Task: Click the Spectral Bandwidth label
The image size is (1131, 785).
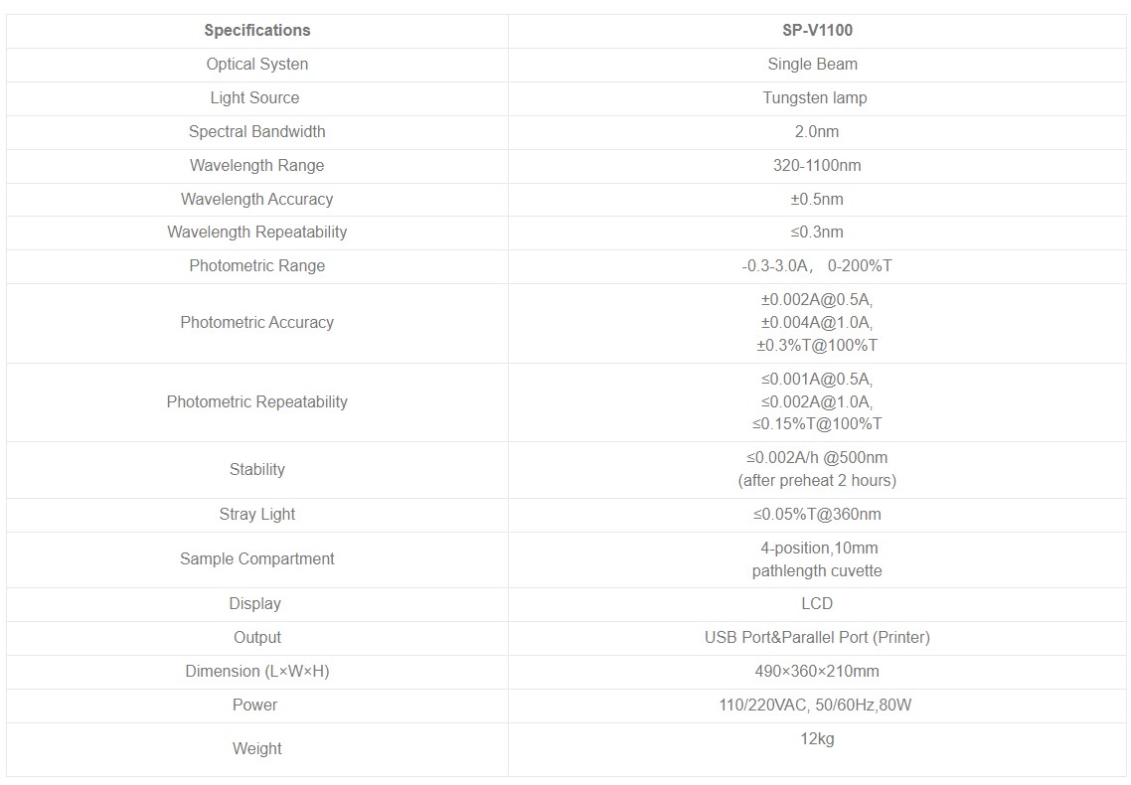Action: (257, 131)
